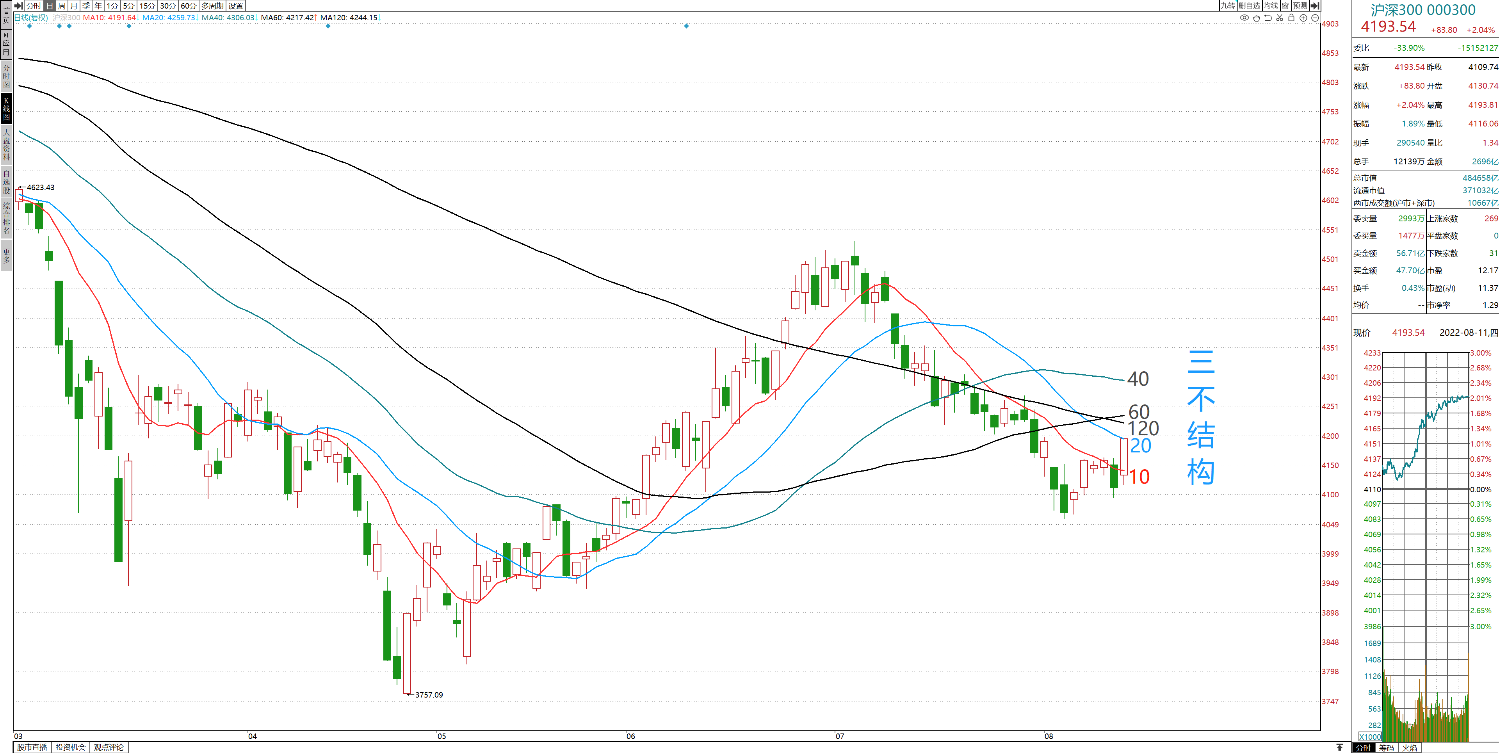This screenshot has height=753, width=1499.
Task: Open 大盘资料 in left sidebar
Action: pyautogui.click(x=6, y=144)
